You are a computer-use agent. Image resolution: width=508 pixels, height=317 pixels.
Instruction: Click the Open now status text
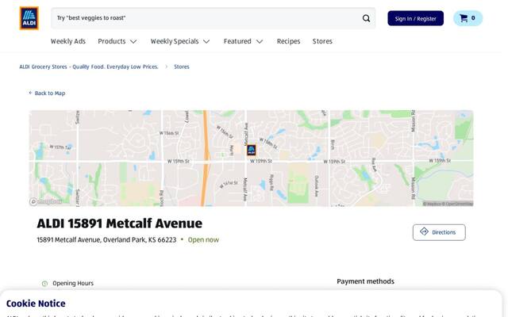tap(203, 239)
